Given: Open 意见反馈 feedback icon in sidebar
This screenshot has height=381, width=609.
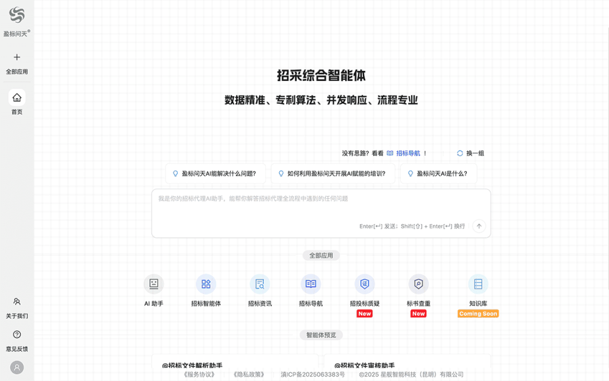Looking at the screenshot, I should 16,334.
